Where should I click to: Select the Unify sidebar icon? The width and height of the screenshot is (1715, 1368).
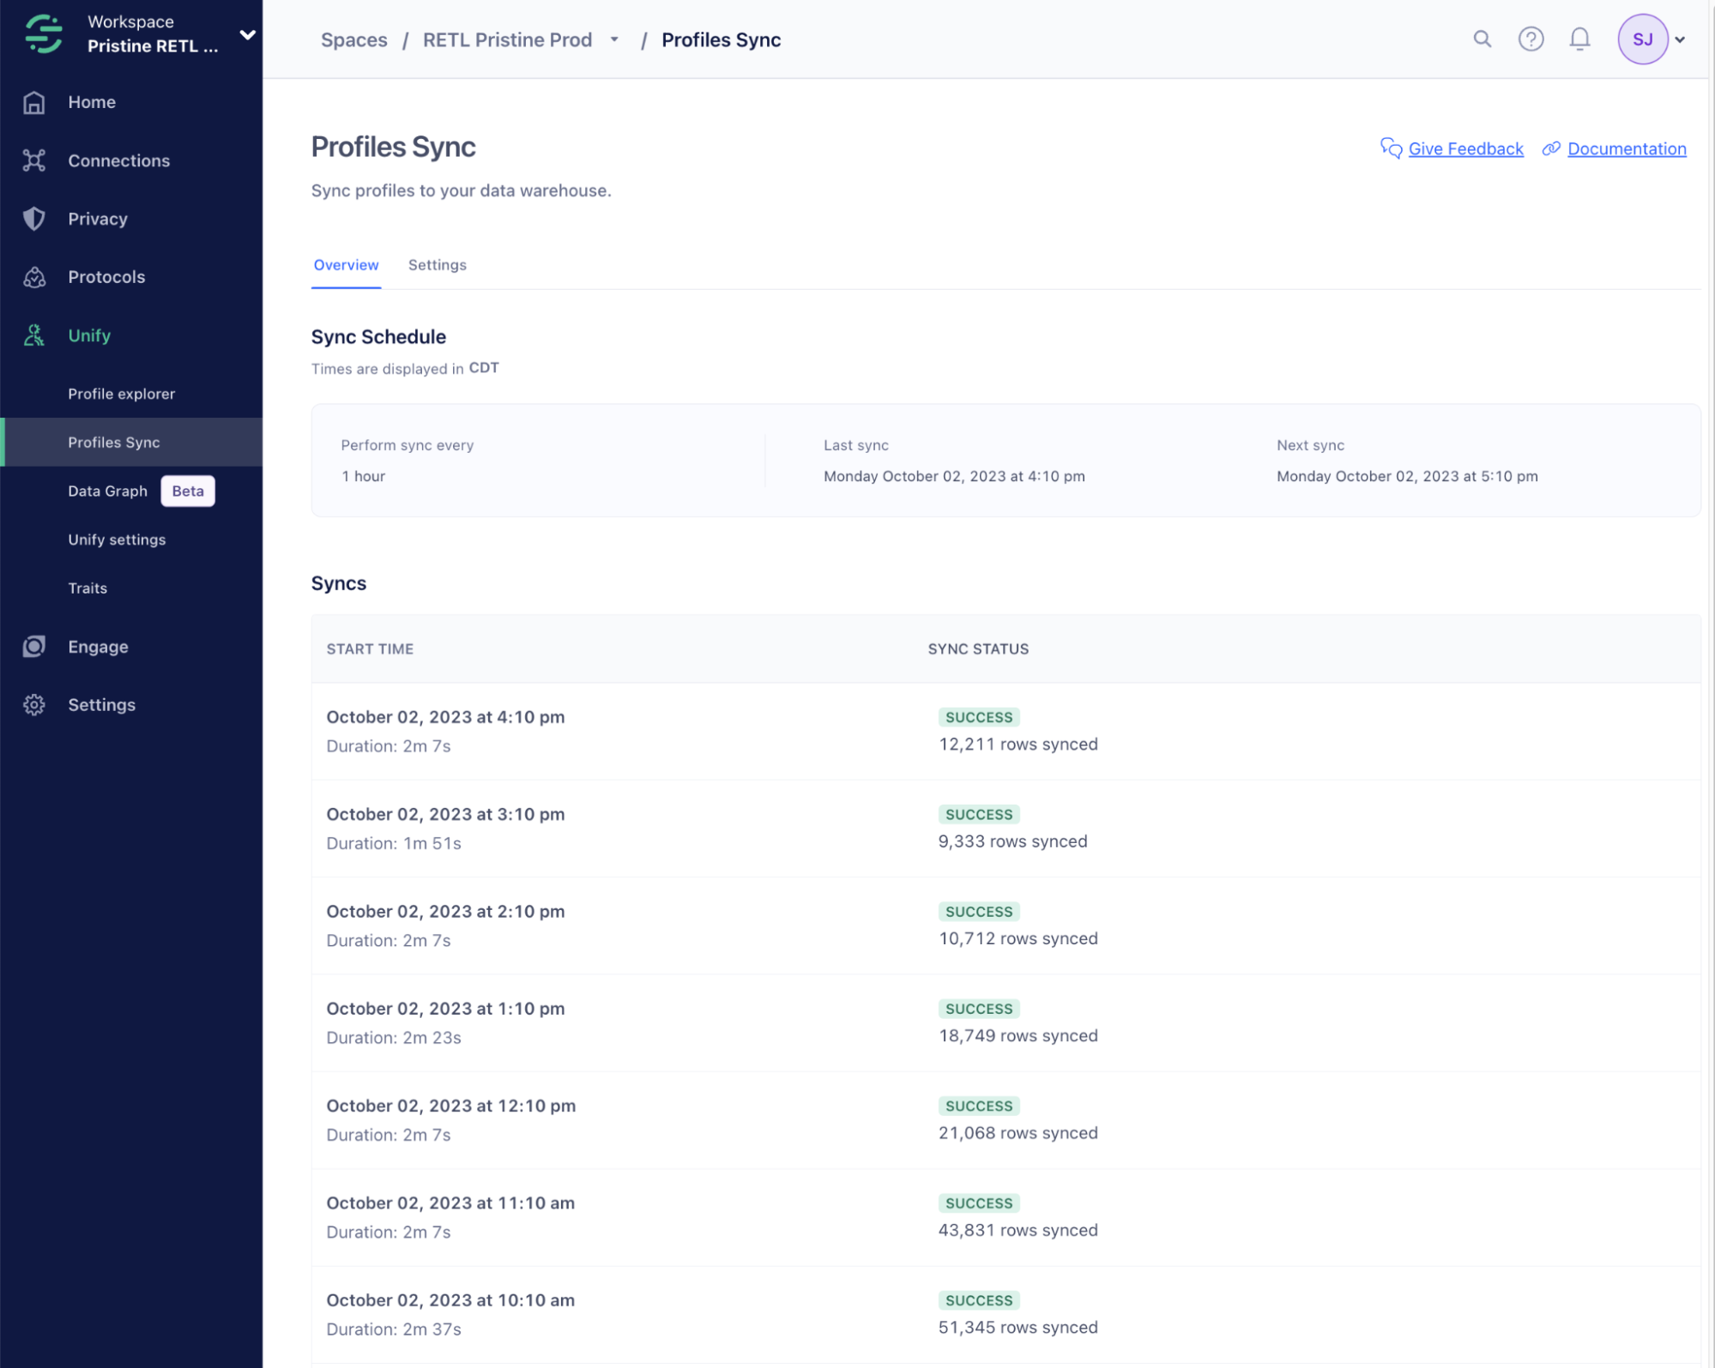34,335
